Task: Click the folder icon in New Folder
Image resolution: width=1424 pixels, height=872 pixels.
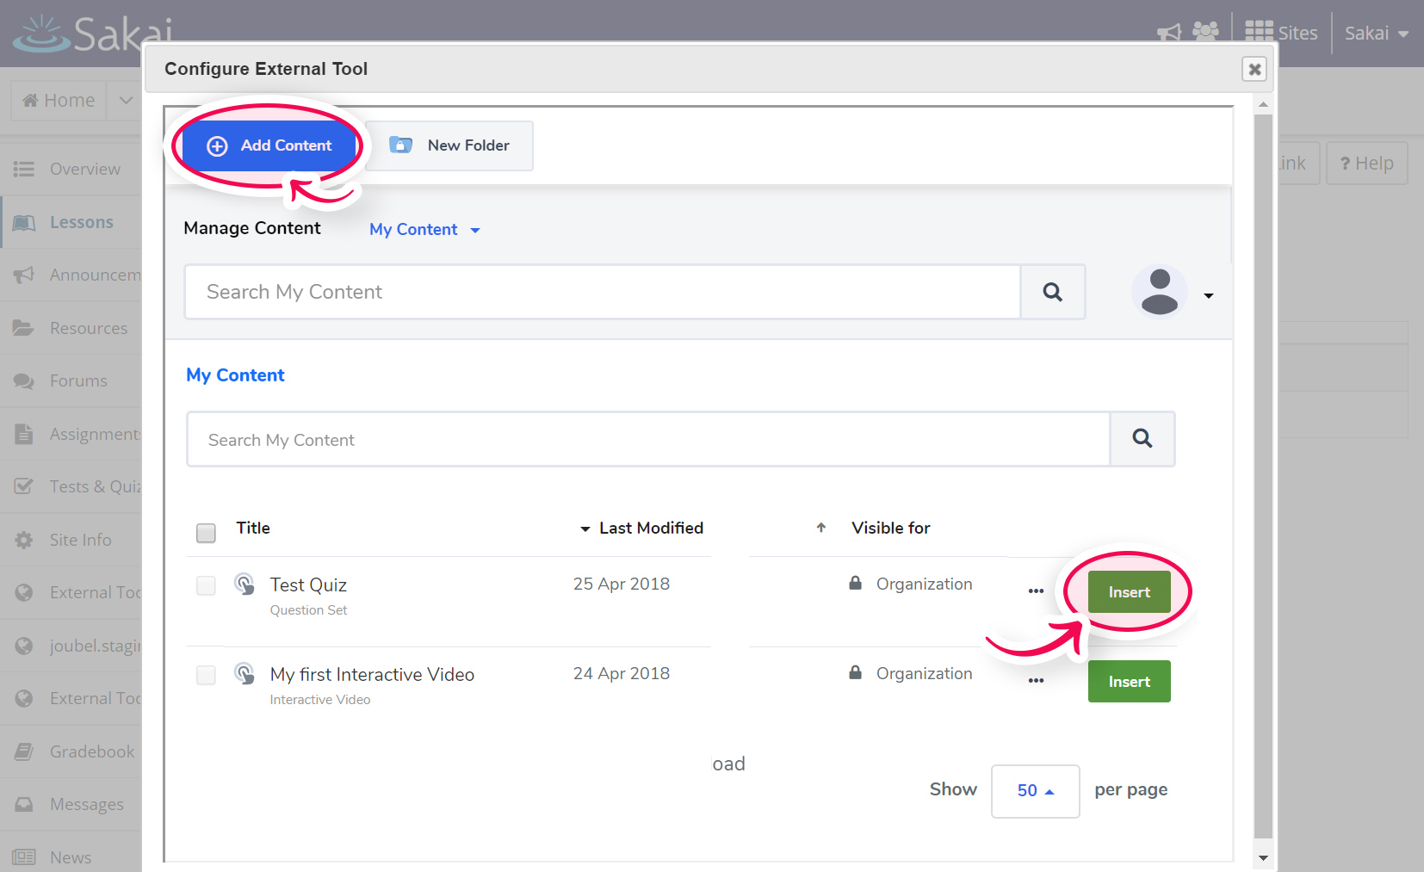Action: click(x=400, y=145)
